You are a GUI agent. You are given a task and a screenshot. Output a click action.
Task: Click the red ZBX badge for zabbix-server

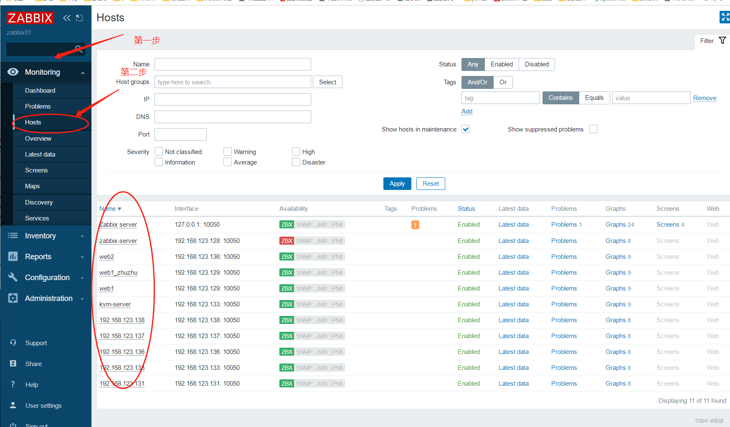(286, 241)
